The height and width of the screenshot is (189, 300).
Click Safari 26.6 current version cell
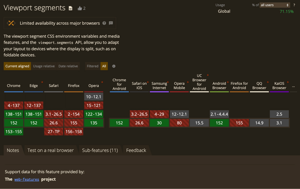(x=54, y=123)
